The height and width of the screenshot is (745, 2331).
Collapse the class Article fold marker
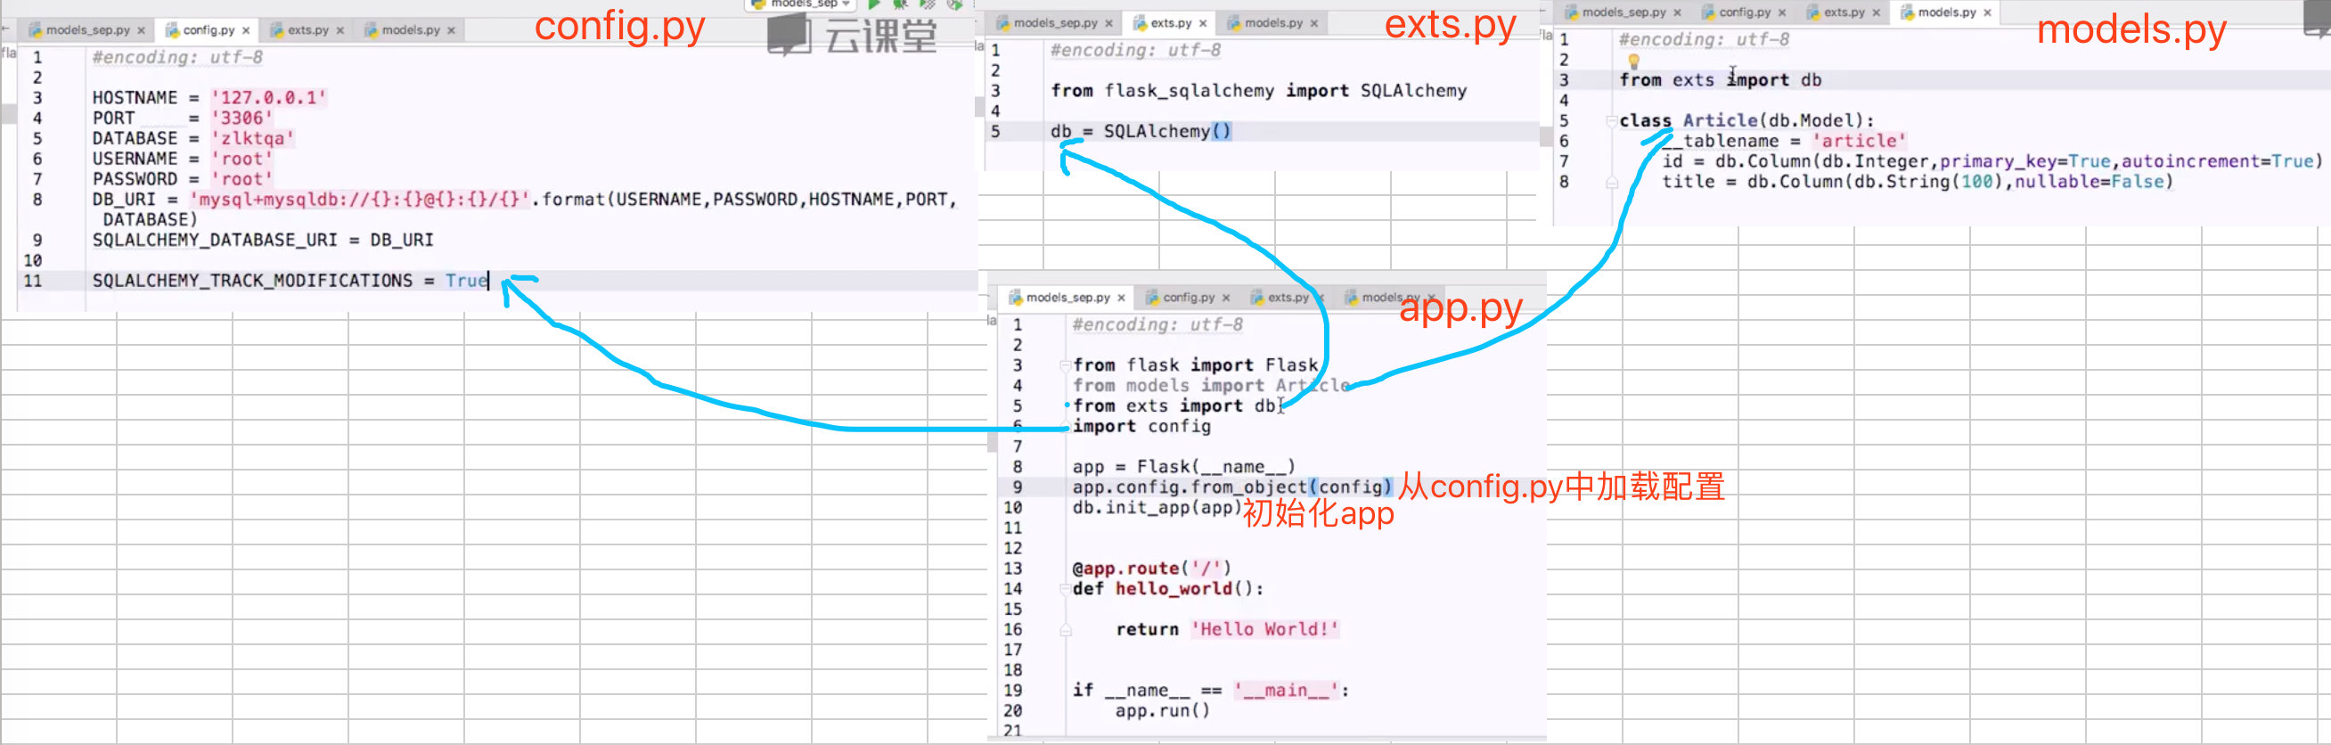coord(1612,121)
